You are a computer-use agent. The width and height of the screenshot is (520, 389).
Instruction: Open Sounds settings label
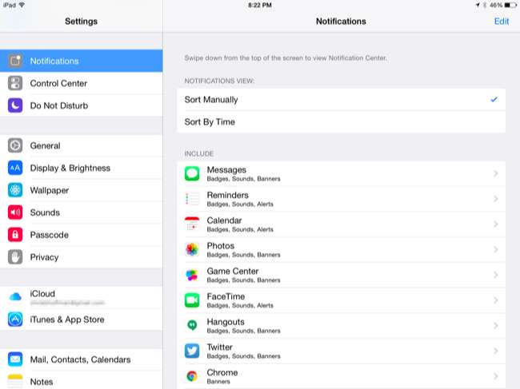pyautogui.click(x=45, y=212)
